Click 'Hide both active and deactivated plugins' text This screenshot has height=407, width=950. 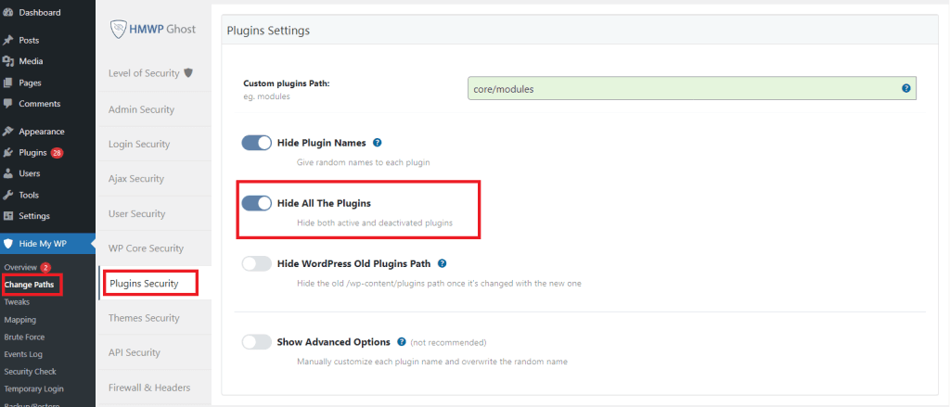point(375,223)
